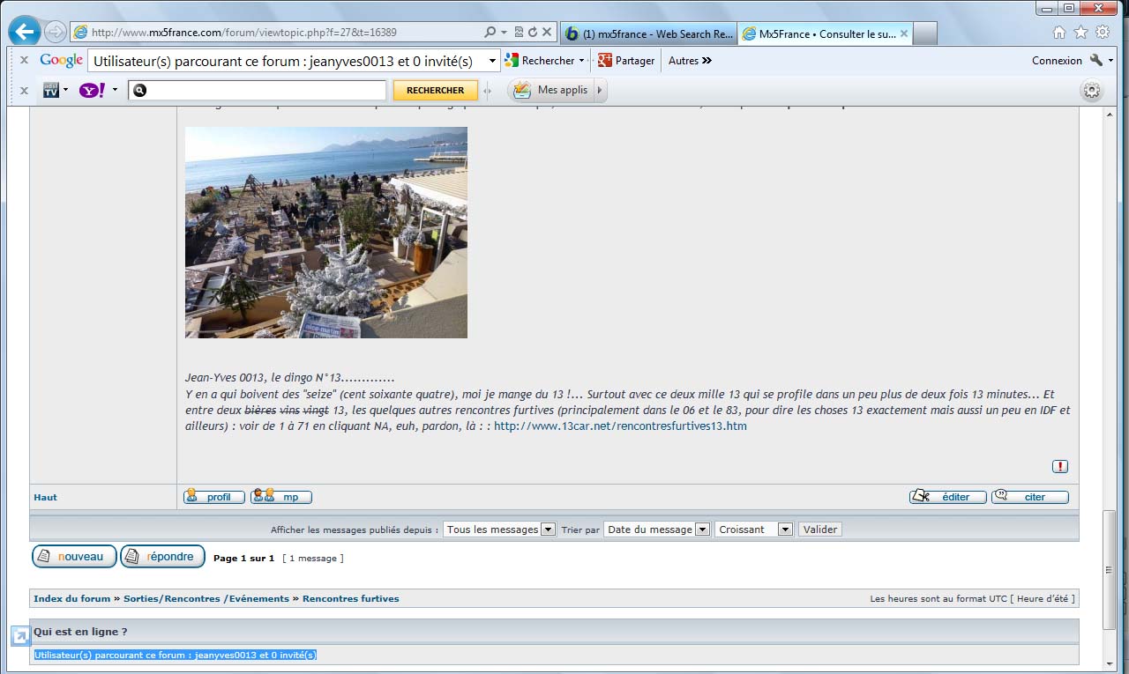Viewport: 1129px width, 674px height.
Task: Go back with the browser back arrow
Action: pyautogui.click(x=25, y=32)
